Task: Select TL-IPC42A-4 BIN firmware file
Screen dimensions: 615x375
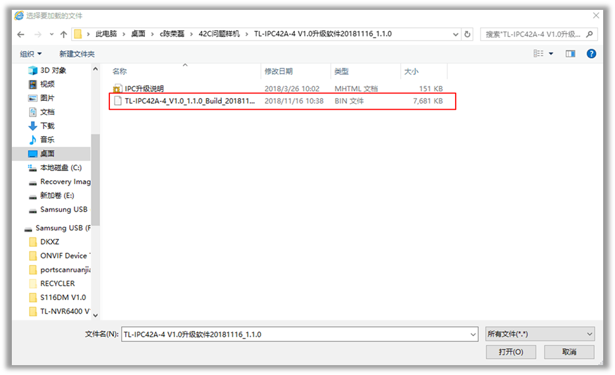Action: coord(190,101)
